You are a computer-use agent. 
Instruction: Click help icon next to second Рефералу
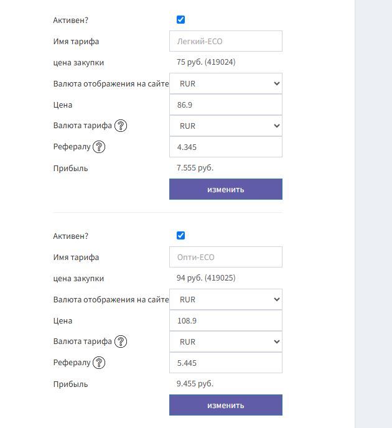pos(99,363)
